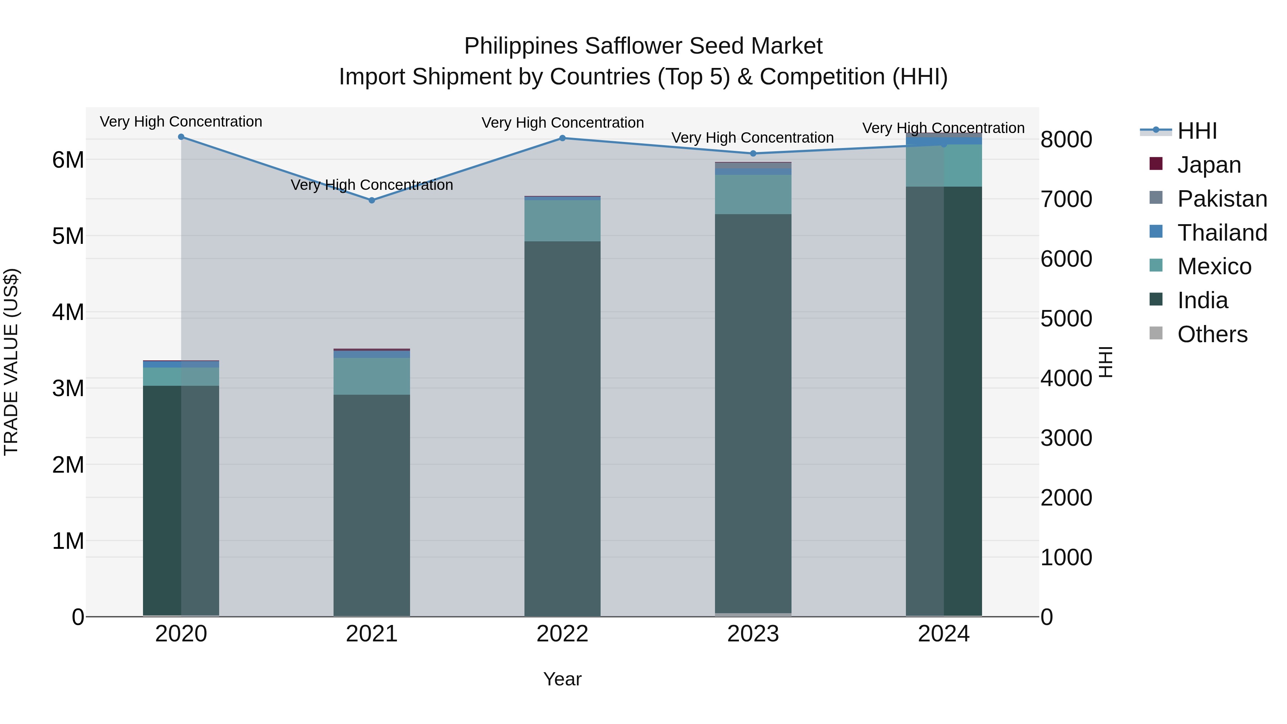The width and height of the screenshot is (1287, 724).
Task: Click the 3M tick on trade value axis
Action: (x=68, y=389)
